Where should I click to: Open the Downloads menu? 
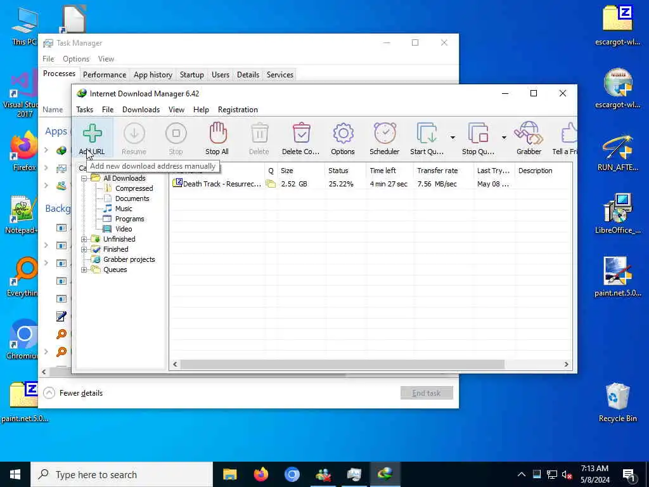(x=141, y=110)
